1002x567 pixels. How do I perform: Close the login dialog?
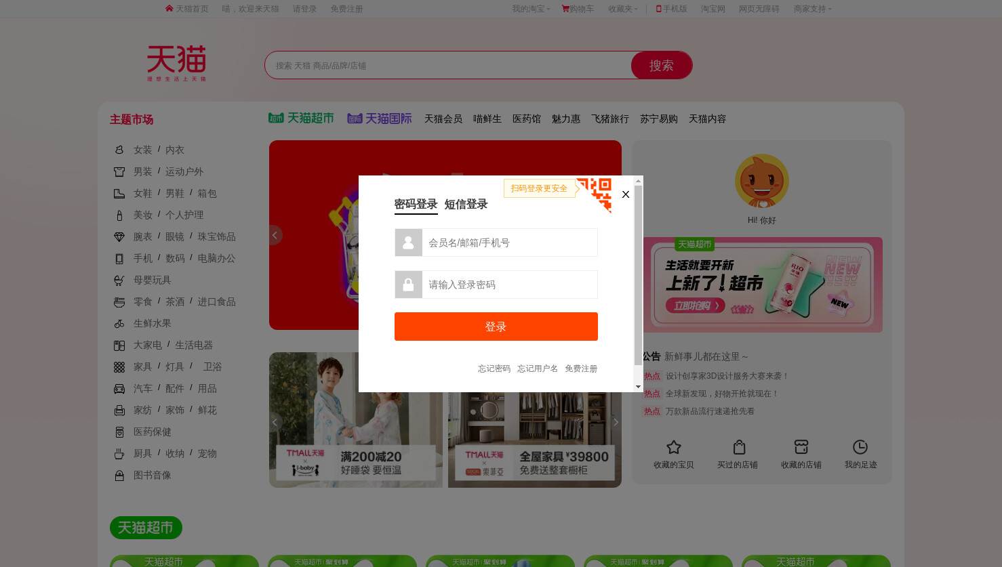626,194
